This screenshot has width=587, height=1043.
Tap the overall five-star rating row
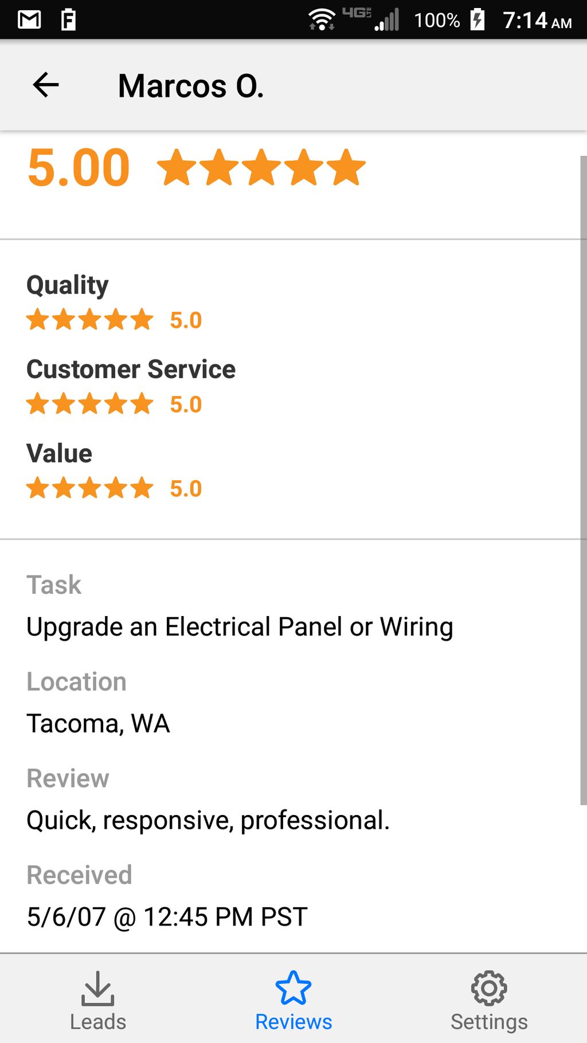tap(261, 167)
